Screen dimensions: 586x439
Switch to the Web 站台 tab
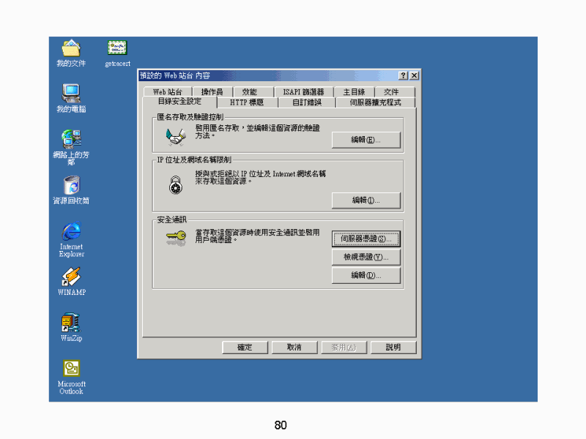[168, 92]
